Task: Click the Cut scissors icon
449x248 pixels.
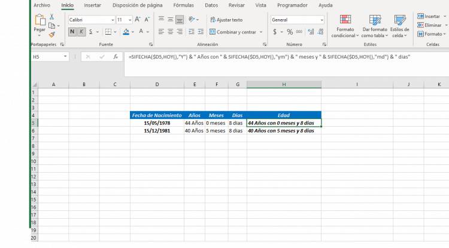Action: point(51,17)
